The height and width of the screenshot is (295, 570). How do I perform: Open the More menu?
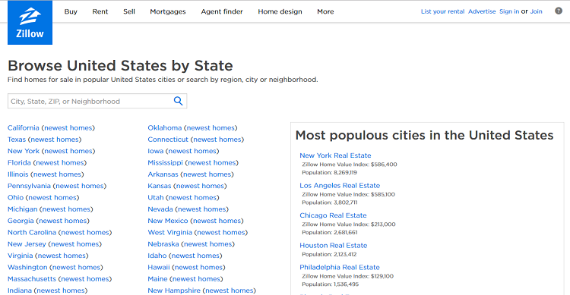click(x=325, y=11)
